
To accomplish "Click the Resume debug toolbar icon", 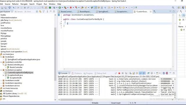I will [x=18, y=8].
